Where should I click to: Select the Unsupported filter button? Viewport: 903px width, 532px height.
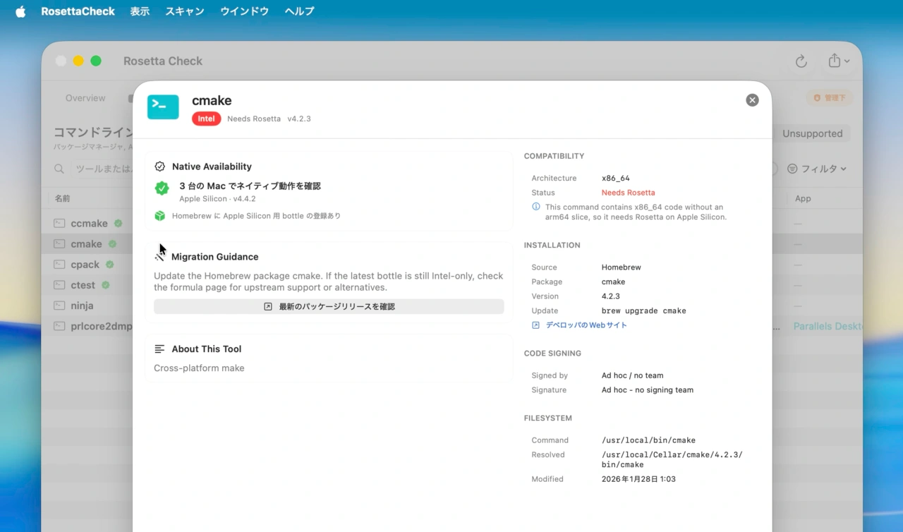pyautogui.click(x=813, y=133)
